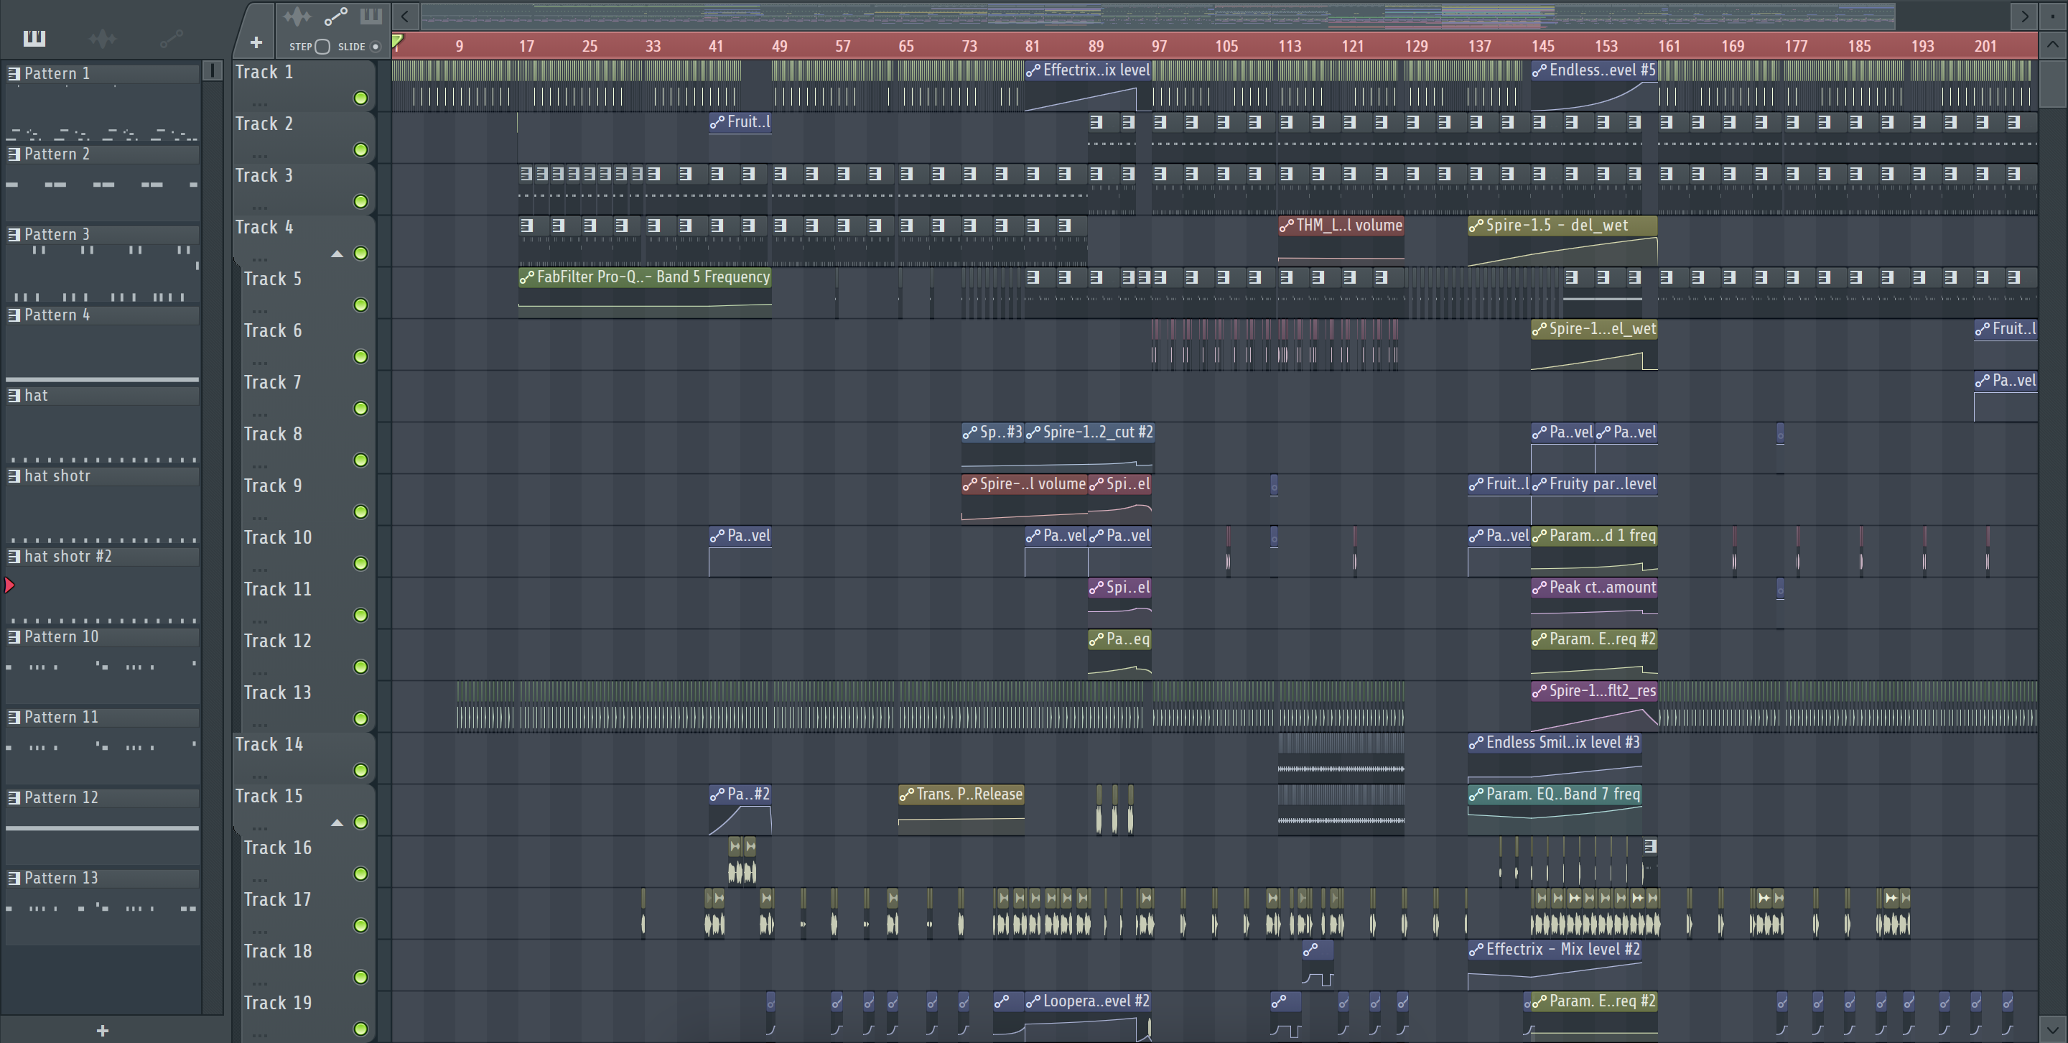Image resolution: width=2068 pixels, height=1043 pixels.
Task: Mute Track 8 with its green light
Action: [x=361, y=460]
